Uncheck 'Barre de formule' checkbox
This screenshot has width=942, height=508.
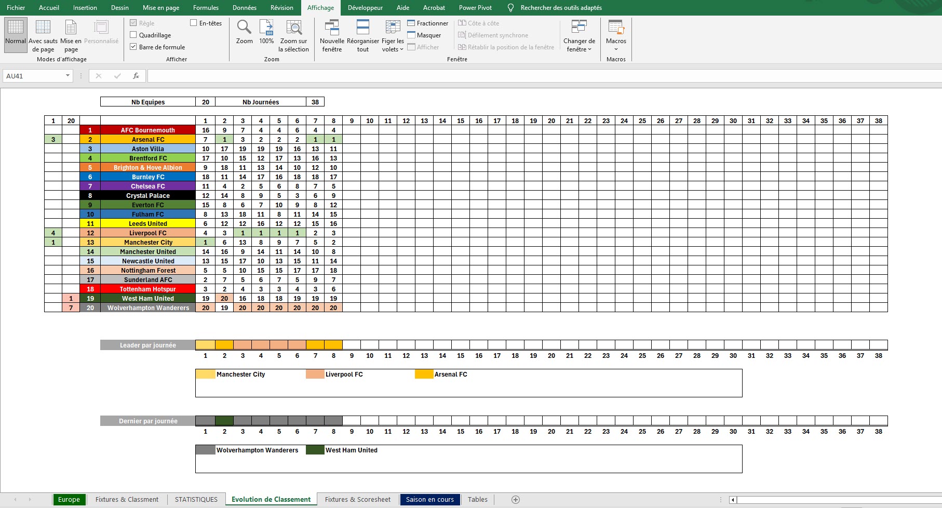pyautogui.click(x=133, y=47)
